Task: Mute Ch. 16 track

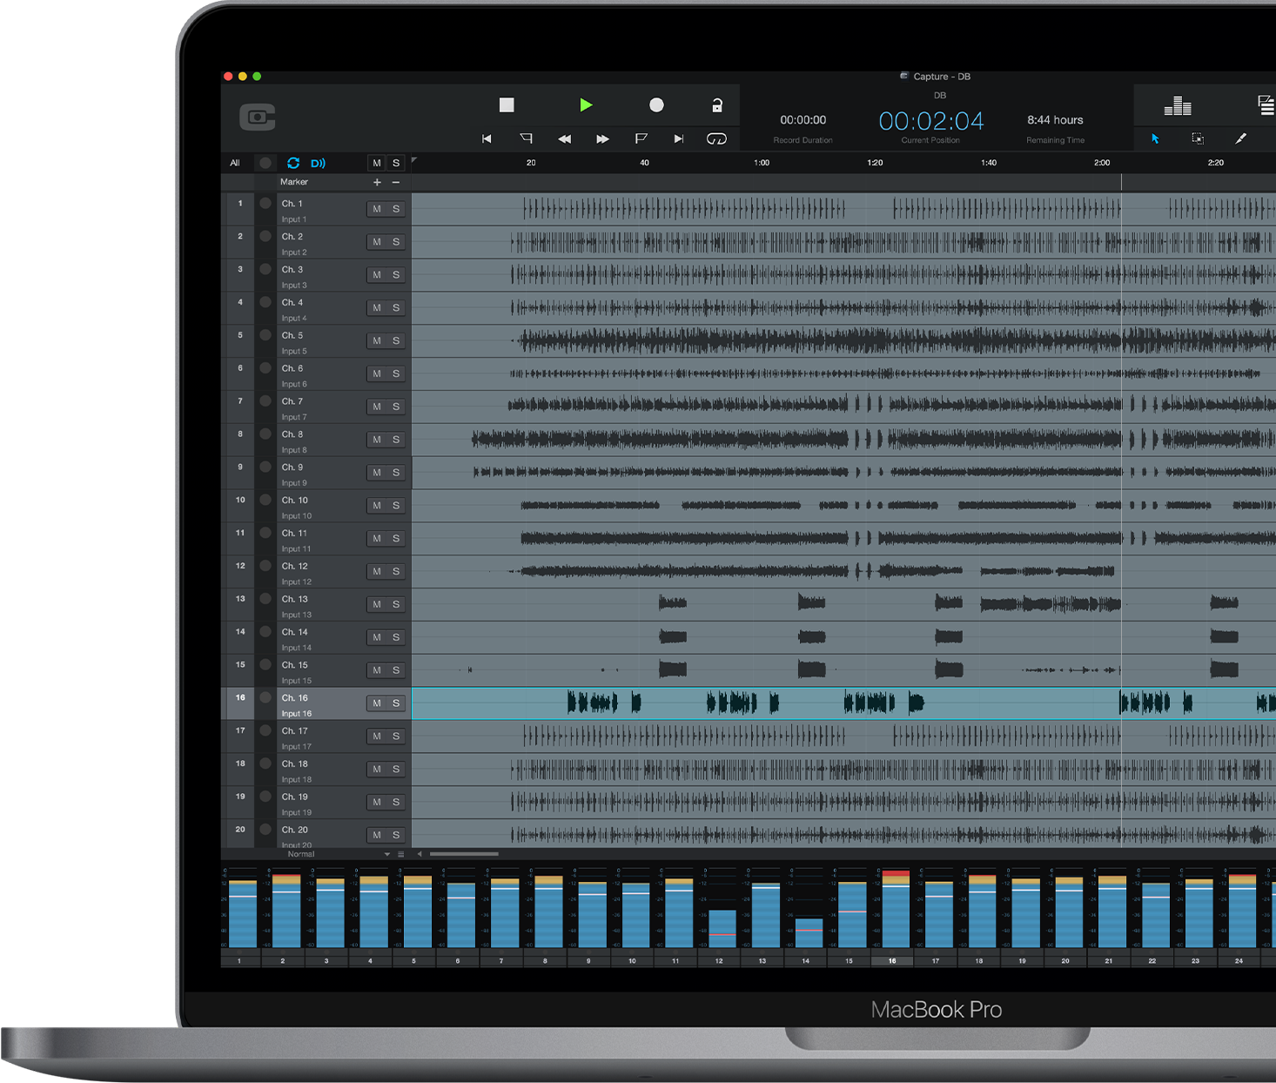Action: [377, 703]
